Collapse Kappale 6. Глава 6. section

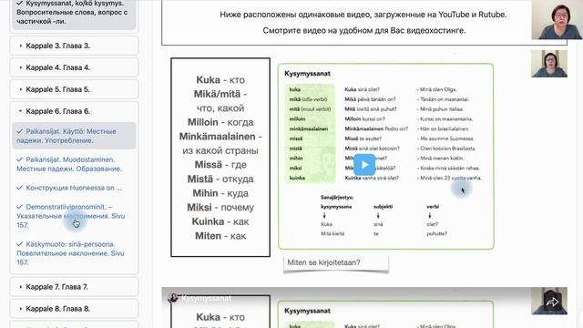coord(74,111)
